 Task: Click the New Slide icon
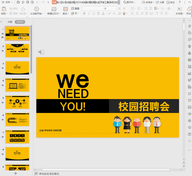[x=54, y=9]
